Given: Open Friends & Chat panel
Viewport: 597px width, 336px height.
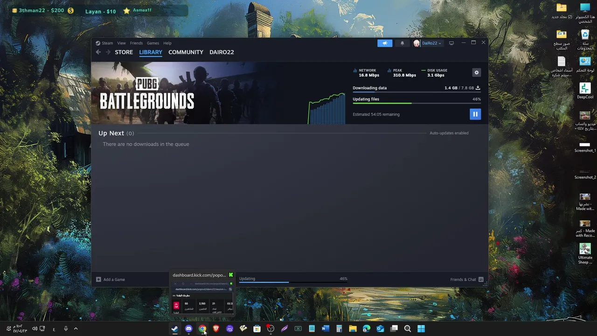Looking at the screenshot, I should click(x=467, y=280).
